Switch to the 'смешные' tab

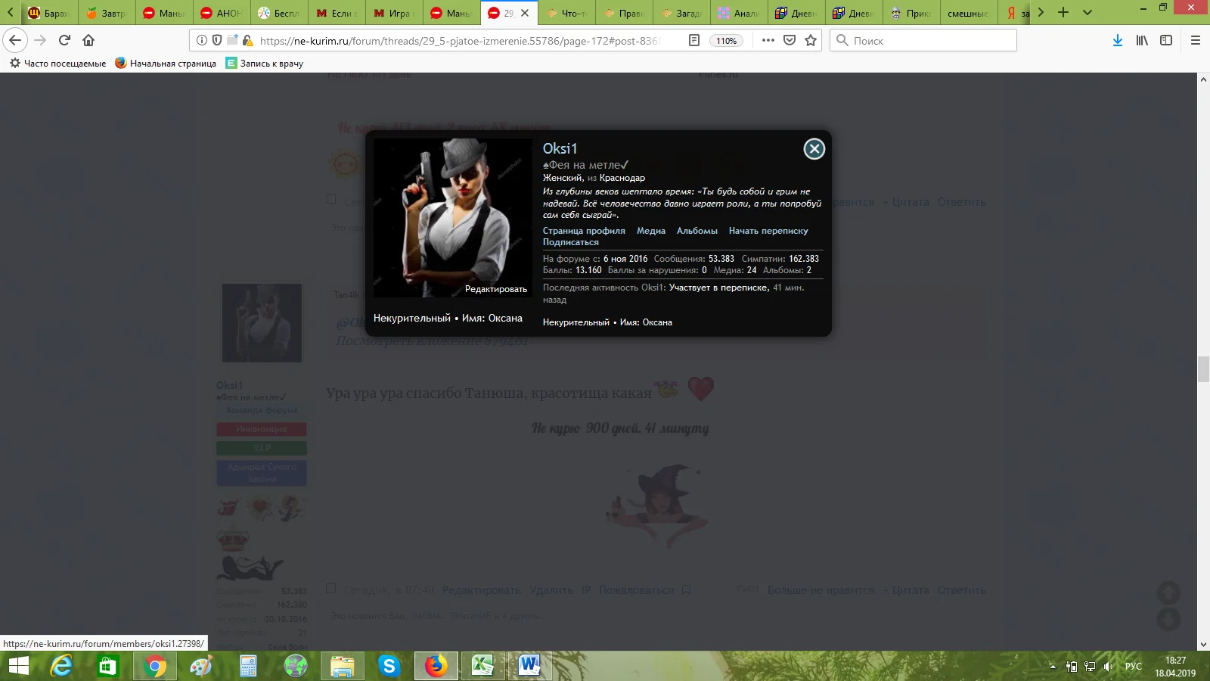[968, 13]
